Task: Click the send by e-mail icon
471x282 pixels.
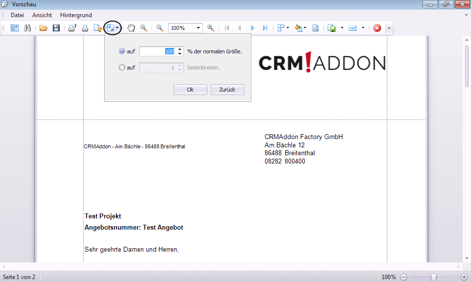Action: (x=353, y=28)
